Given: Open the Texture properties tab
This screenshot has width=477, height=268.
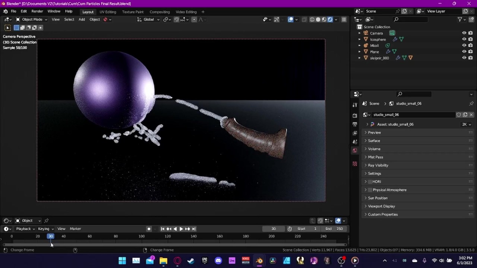Looking at the screenshot, I should (x=355, y=164).
